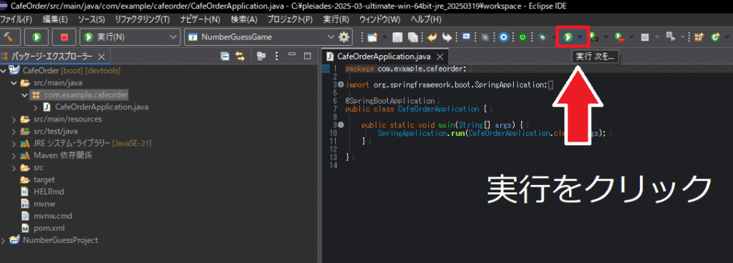
Task: Click the grey forward arrow icon
Action: pos(447,37)
